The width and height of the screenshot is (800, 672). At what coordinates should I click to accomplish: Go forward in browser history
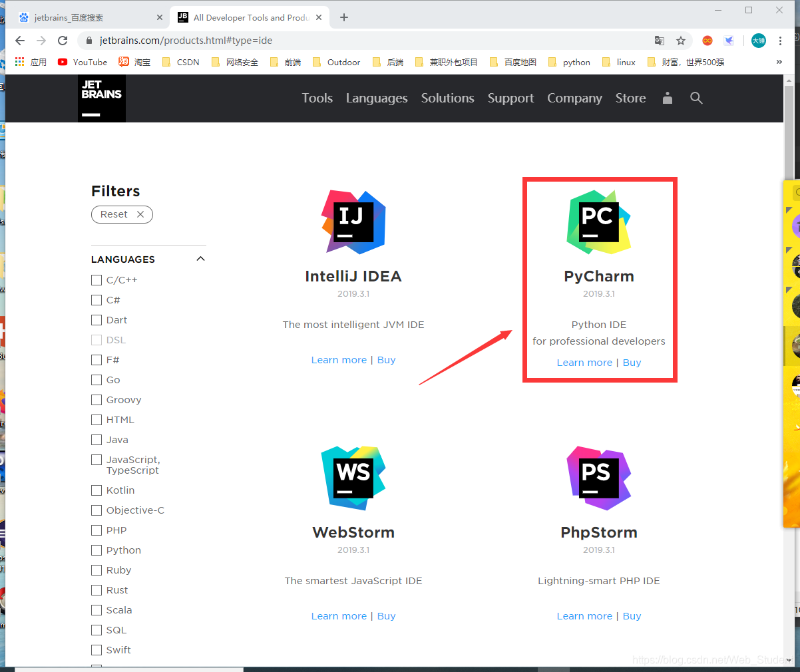(41, 41)
